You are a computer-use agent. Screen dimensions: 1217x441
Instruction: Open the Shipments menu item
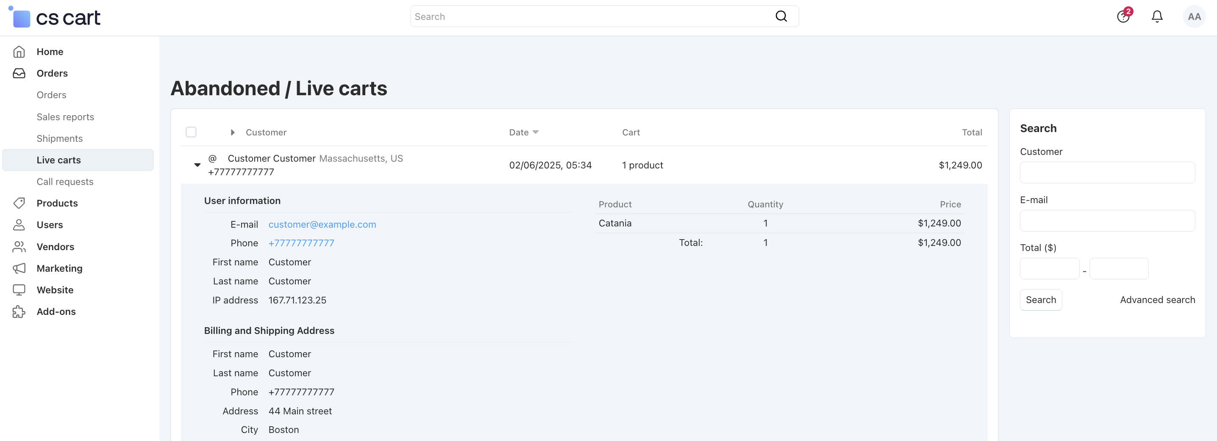coord(59,138)
